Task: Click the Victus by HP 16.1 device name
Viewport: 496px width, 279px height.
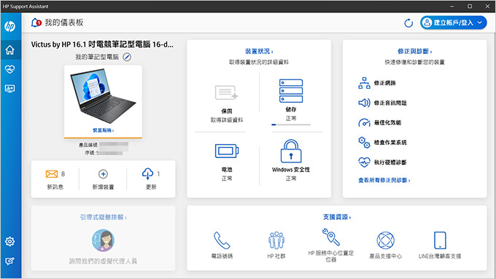Action: pos(102,44)
